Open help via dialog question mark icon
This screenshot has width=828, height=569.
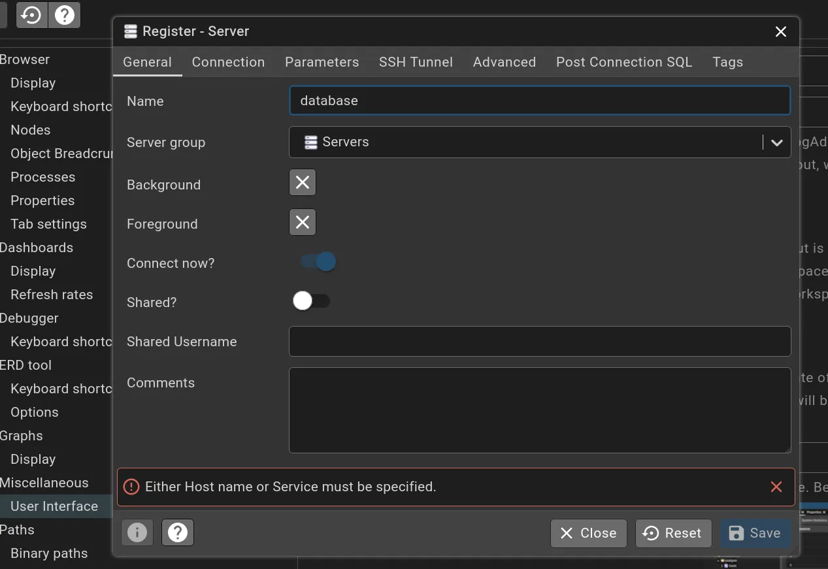(178, 532)
